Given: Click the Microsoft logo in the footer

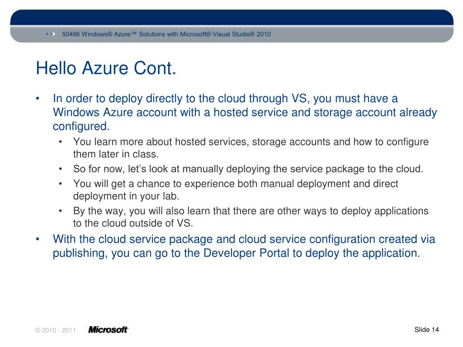Looking at the screenshot, I should (108, 329).
